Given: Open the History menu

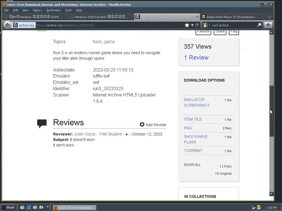Looking at the screenshot, I should point(37,10).
